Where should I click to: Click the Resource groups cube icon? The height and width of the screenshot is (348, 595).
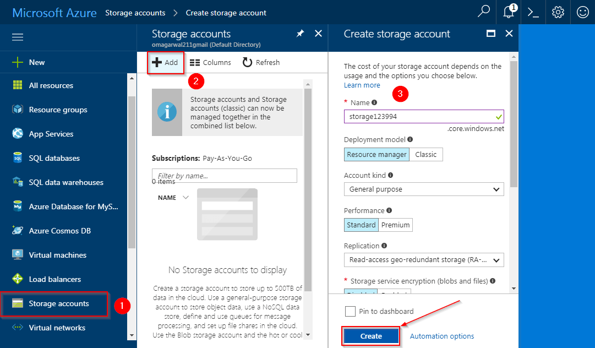18,109
